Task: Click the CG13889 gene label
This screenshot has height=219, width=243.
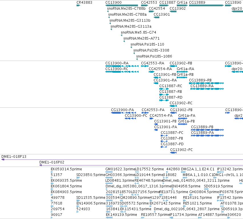Action: coord(197,3)
